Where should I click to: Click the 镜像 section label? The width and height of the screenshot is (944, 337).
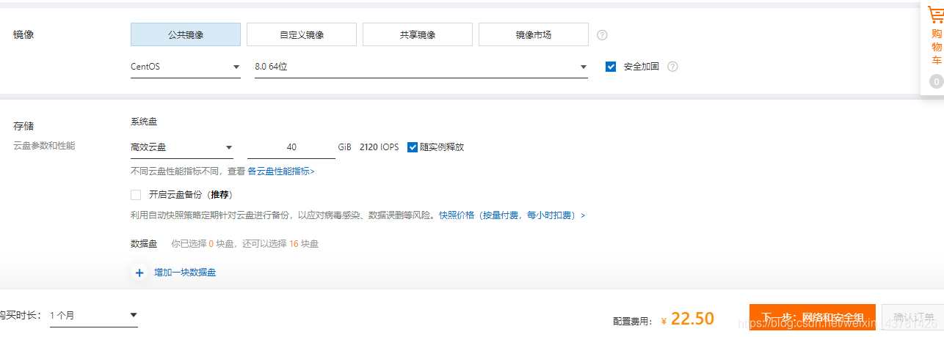click(23, 34)
